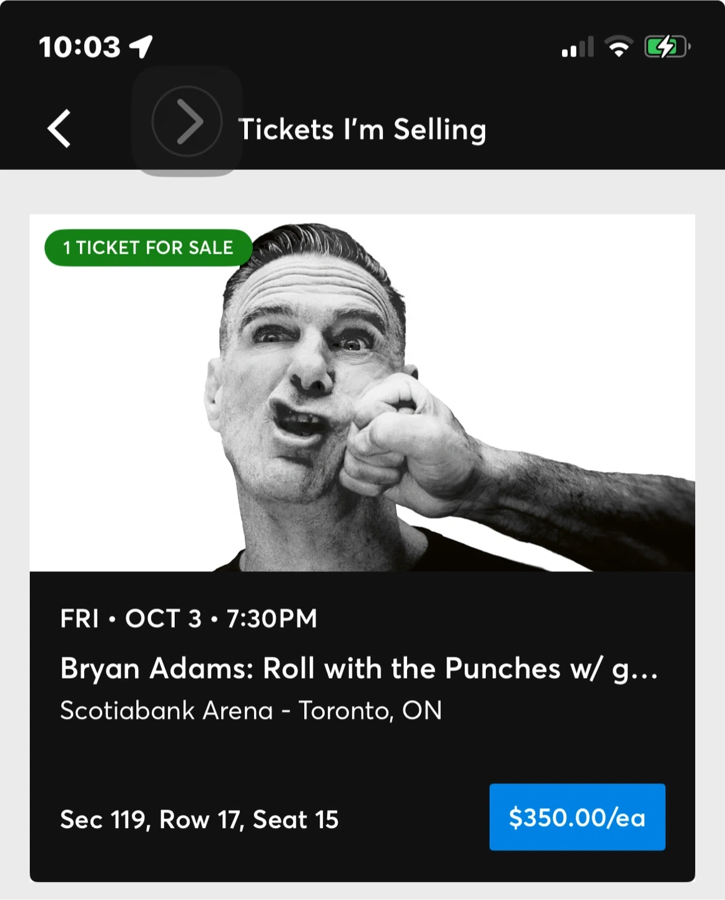Tap the cellular signal bars icon
Image resolution: width=725 pixels, height=900 pixels.
click(x=577, y=47)
